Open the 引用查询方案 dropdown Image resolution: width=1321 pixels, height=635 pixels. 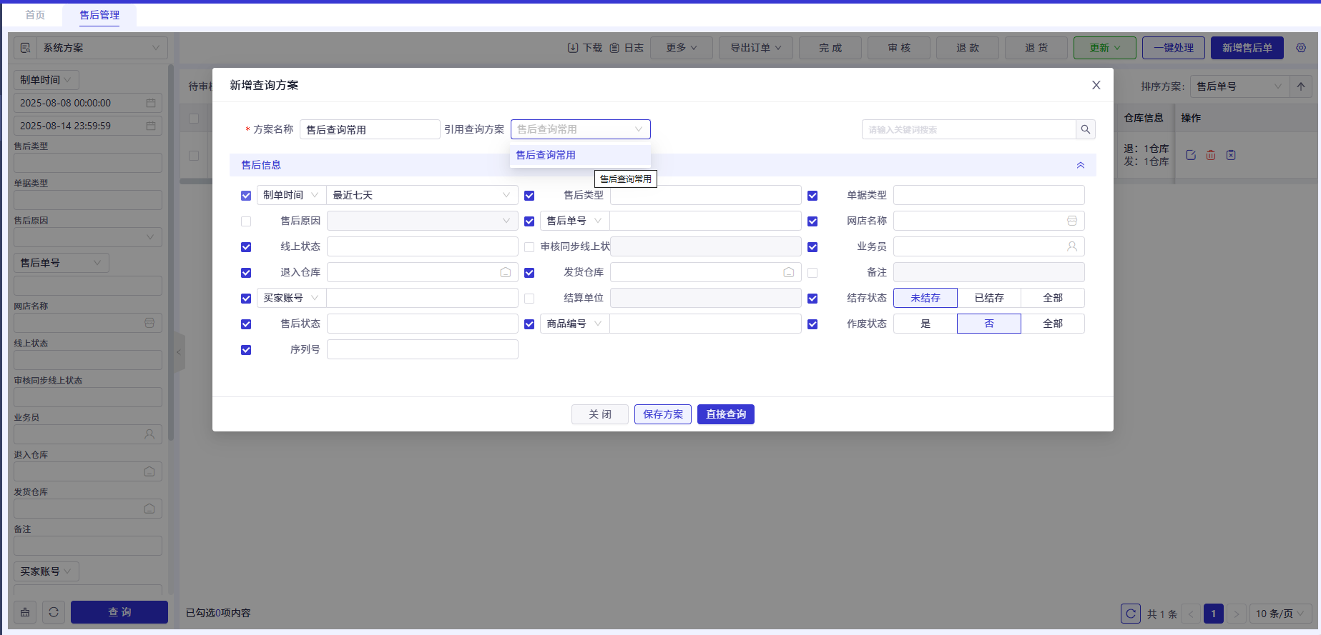click(x=580, y=129)
